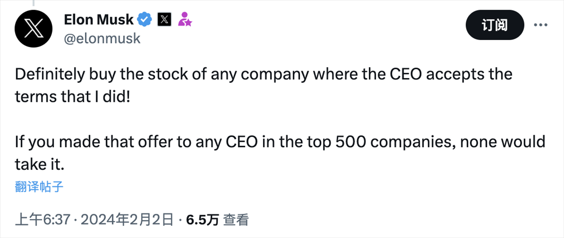This screenshot has width=564, height=238.
Task: Click the line starting "Definitely buy the stock"
Action: (263, 75)
